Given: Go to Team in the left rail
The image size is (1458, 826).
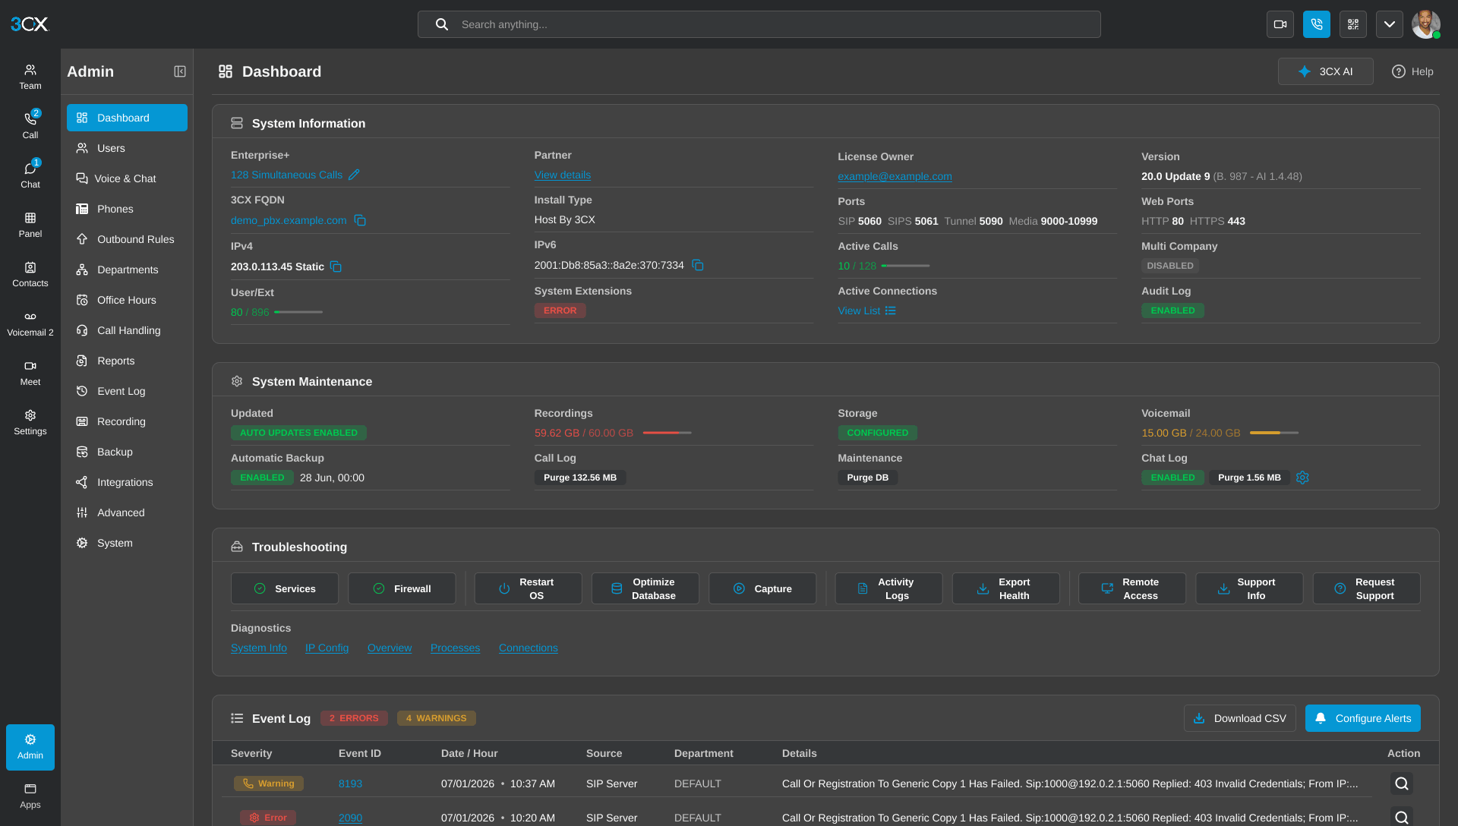Looking at the screenshot, I should coord(30,77).
